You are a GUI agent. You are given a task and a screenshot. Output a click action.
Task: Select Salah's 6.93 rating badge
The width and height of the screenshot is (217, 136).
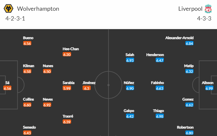(130, 60)
